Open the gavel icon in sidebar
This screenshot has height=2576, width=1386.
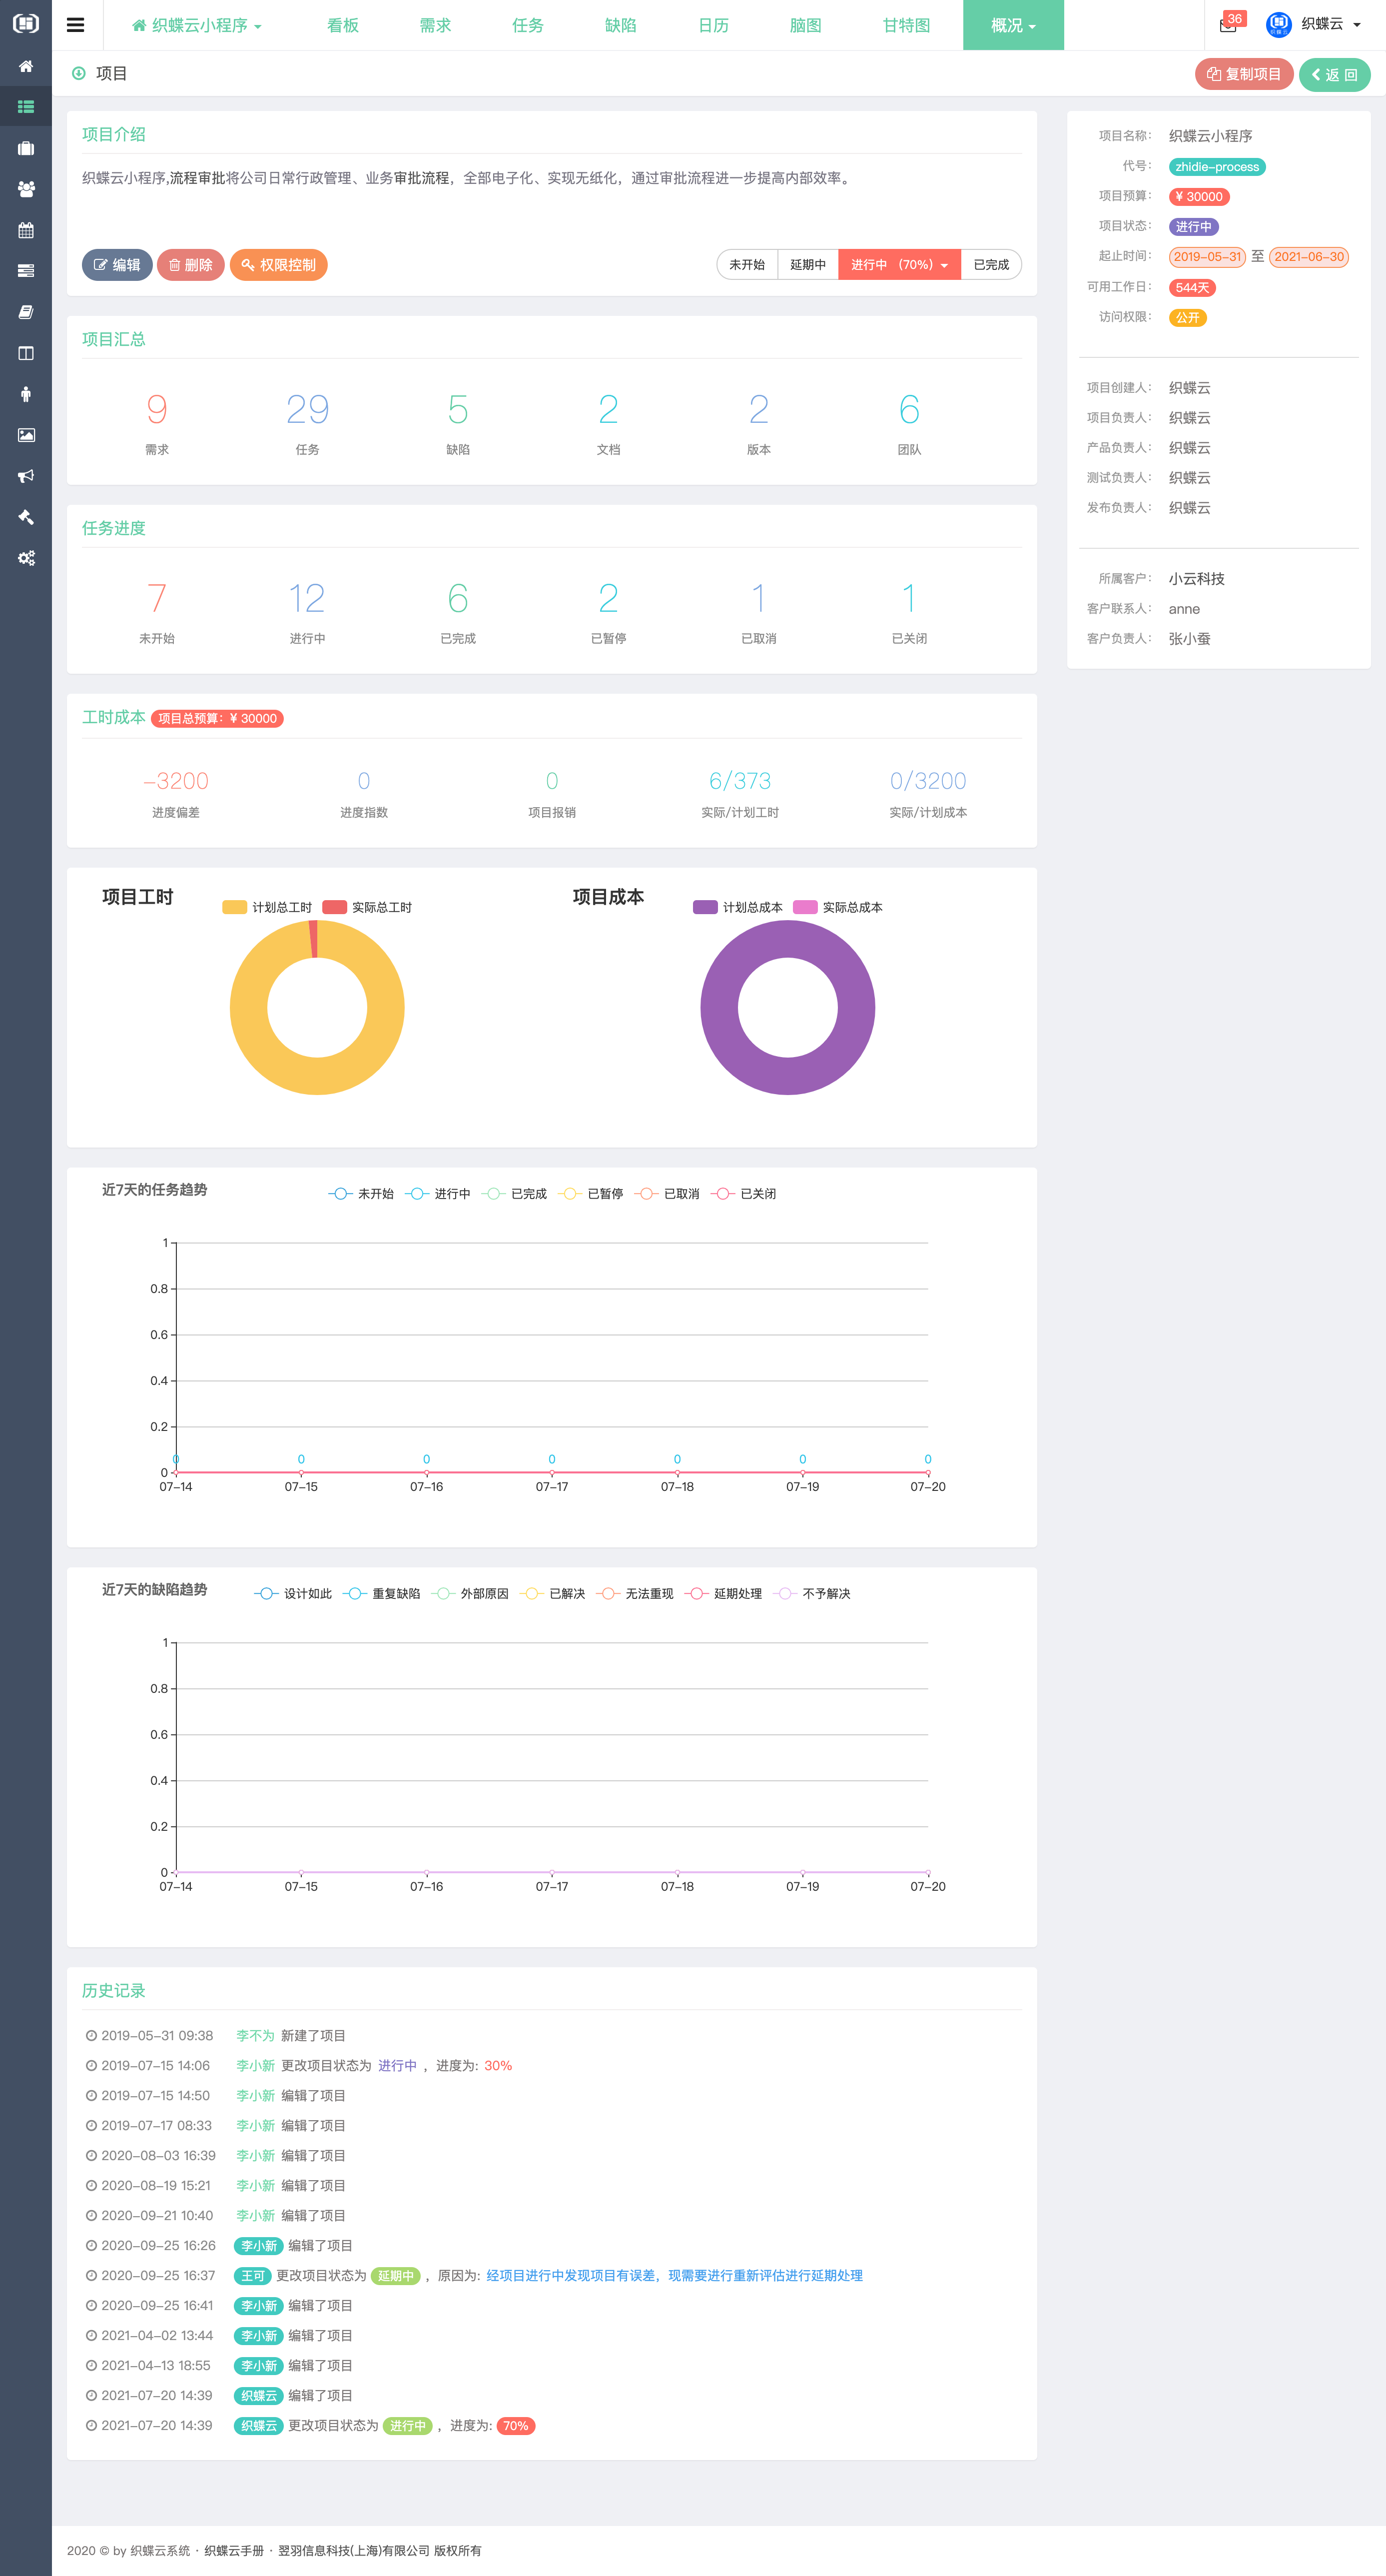tap(26, 517)
